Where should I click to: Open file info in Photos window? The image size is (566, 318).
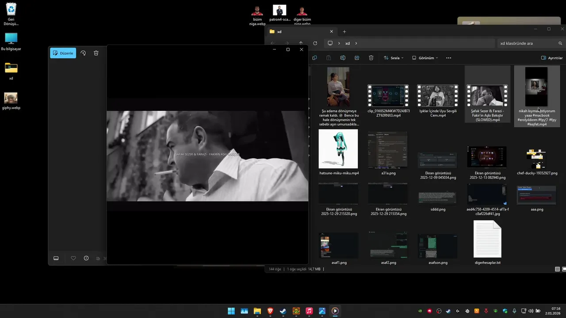pyautogui.click(x=86, y=258)
